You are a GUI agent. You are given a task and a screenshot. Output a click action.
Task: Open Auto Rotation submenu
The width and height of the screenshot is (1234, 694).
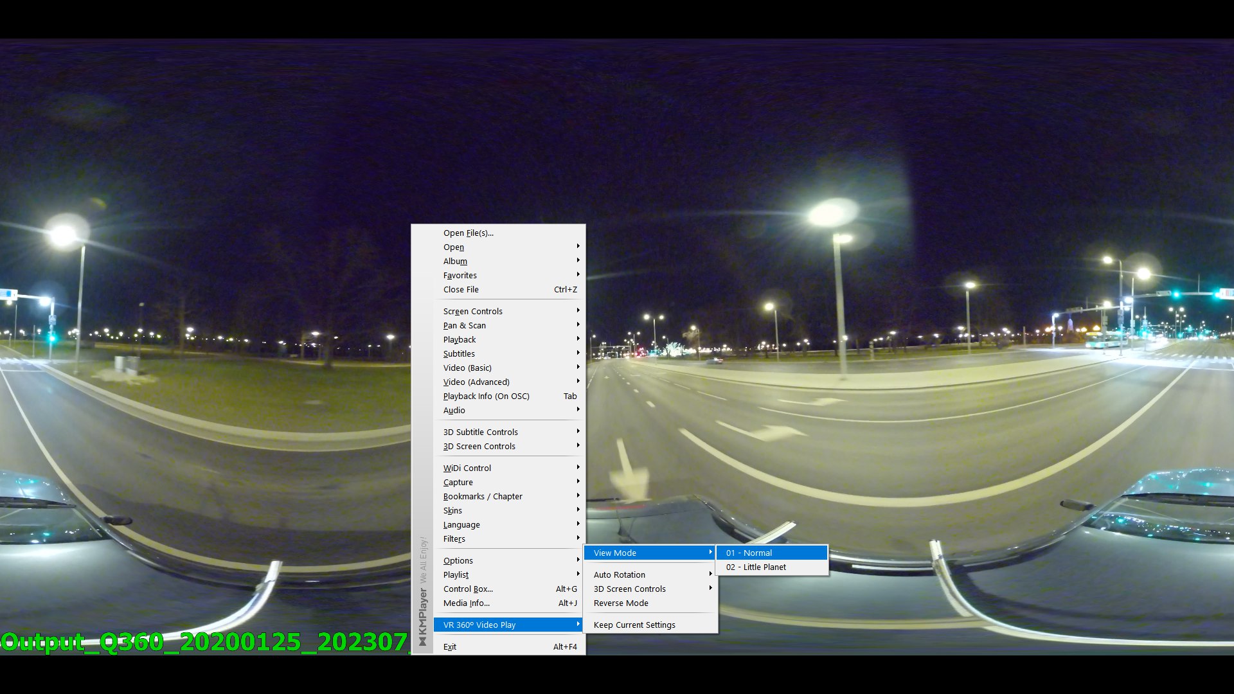point(650,574)
